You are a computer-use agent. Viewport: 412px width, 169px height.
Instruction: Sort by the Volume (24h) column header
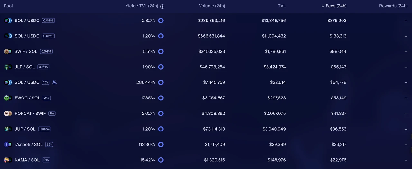(x=212, y=6)
